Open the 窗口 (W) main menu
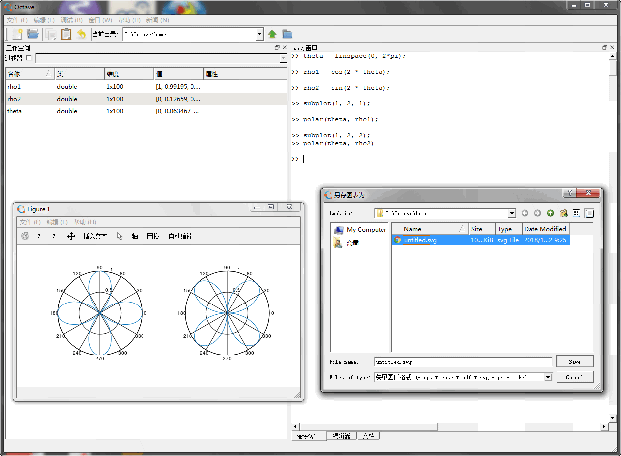 pos(100,20)
